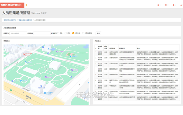Click the red location pin on the map
This screenshot has height=115, width=183.
[x=24, y=54]
